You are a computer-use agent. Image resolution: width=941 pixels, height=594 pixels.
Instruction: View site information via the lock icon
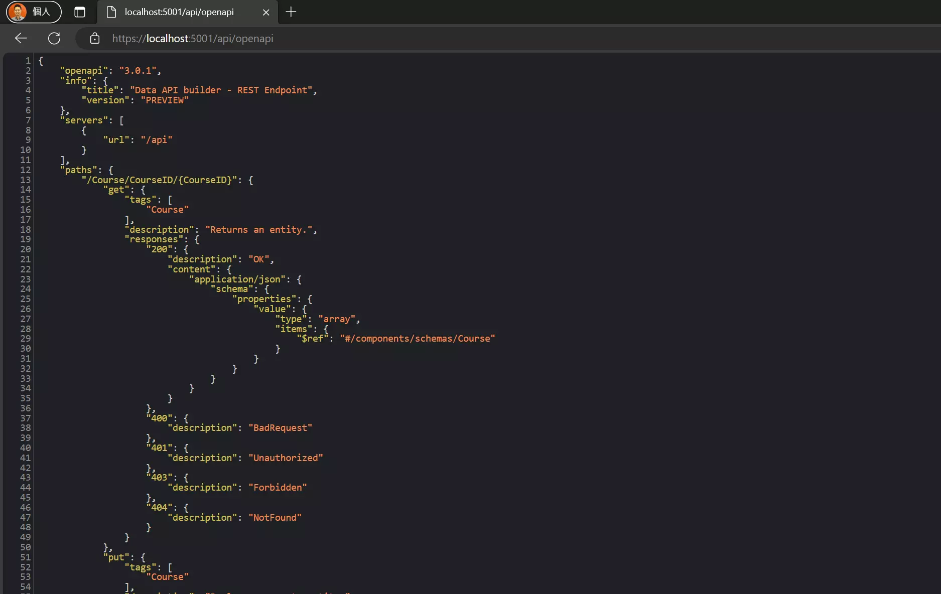95,39
